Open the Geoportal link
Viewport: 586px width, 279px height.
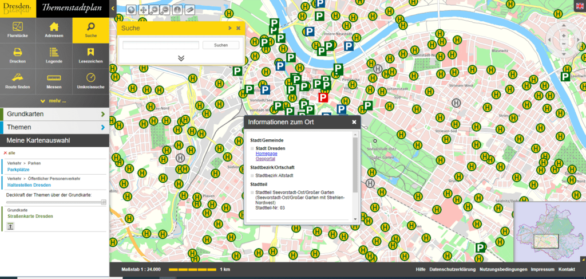tap(266, 159)
